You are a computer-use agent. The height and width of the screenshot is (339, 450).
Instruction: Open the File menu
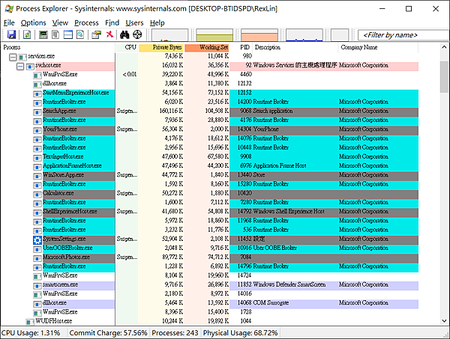coord(9,23)
